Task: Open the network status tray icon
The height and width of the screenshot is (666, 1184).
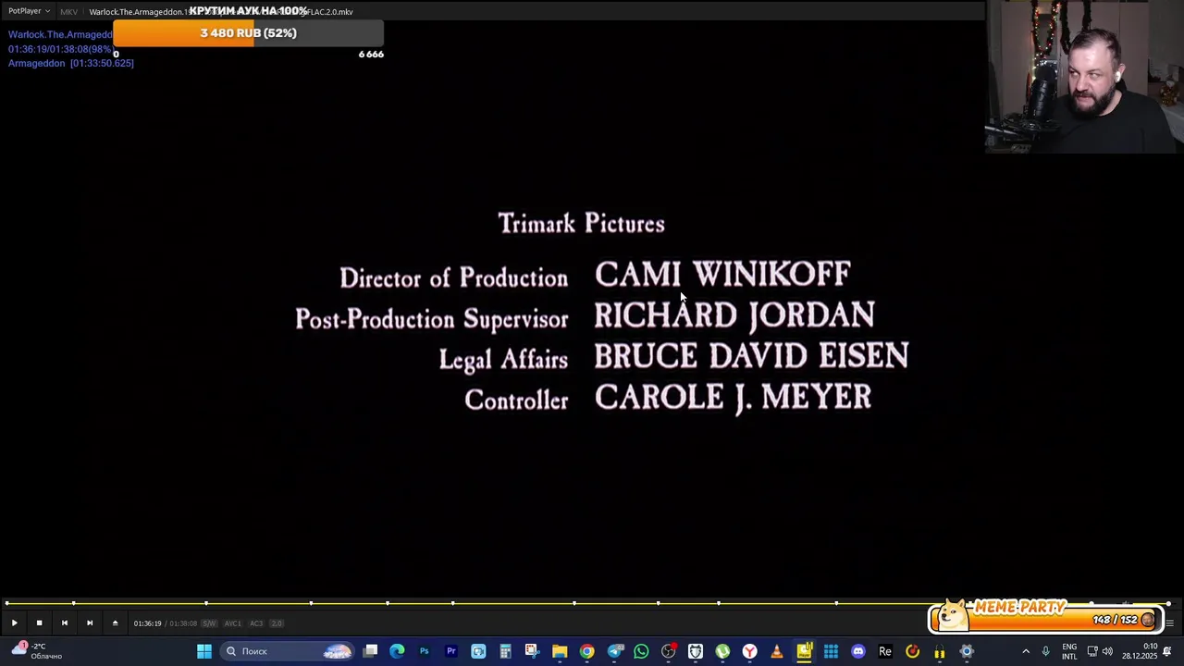Action: (x=1092, y=651)
